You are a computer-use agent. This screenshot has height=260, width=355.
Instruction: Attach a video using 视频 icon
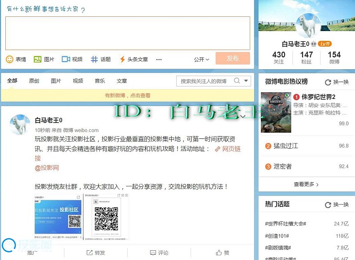72,59
